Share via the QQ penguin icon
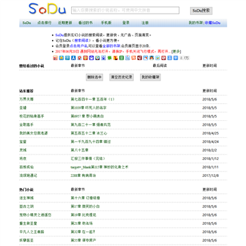Screen dimensions: 246x246 (x=152, y=58)
